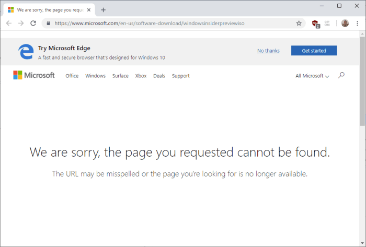Image resolution: width=366 pixels, height=247 pixels.
Task: Select the 'We are sorry' browser tab
Action: pos(49,10)
